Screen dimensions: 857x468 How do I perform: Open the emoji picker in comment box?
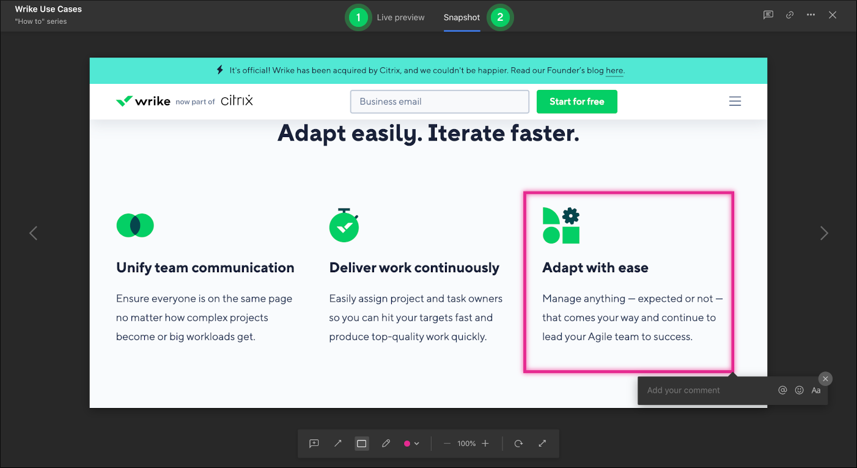click(799, 390)
